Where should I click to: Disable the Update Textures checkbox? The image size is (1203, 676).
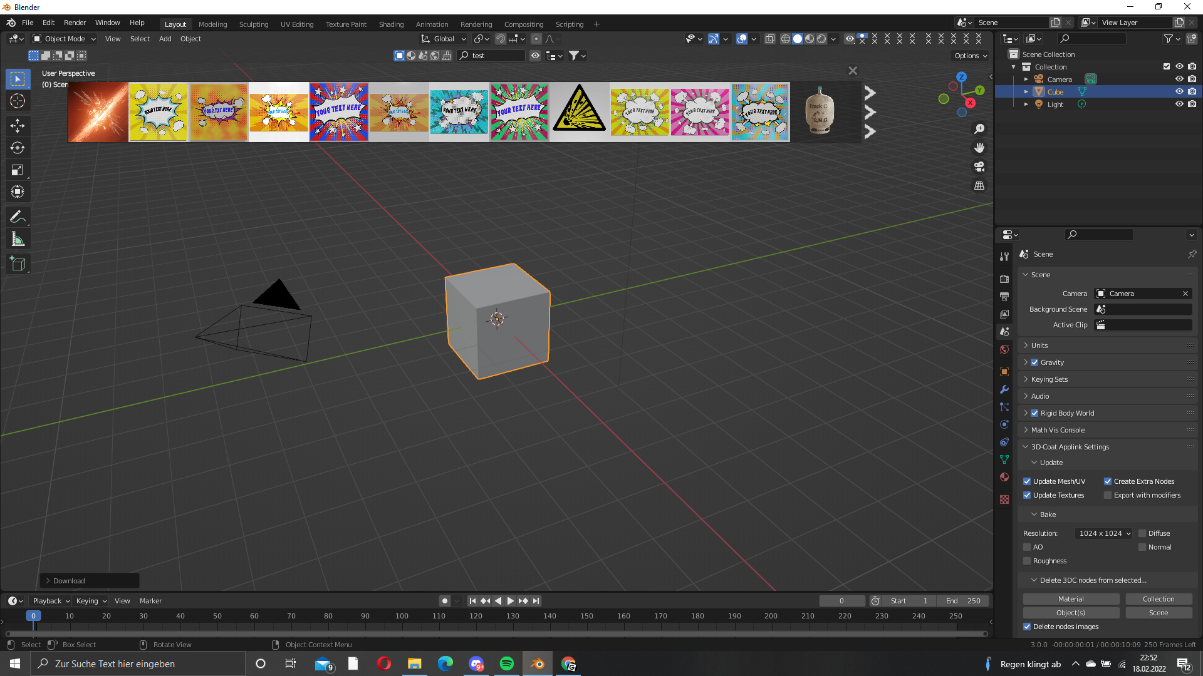[1027, 495]
